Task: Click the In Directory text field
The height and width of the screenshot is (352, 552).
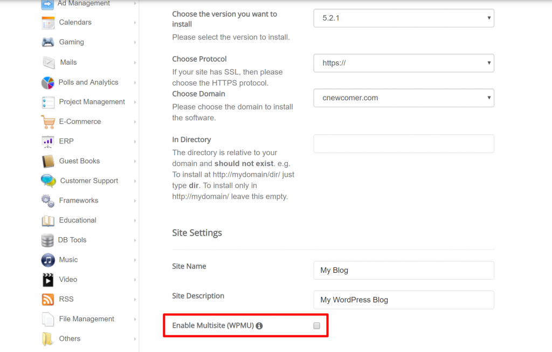Action: 403,144
